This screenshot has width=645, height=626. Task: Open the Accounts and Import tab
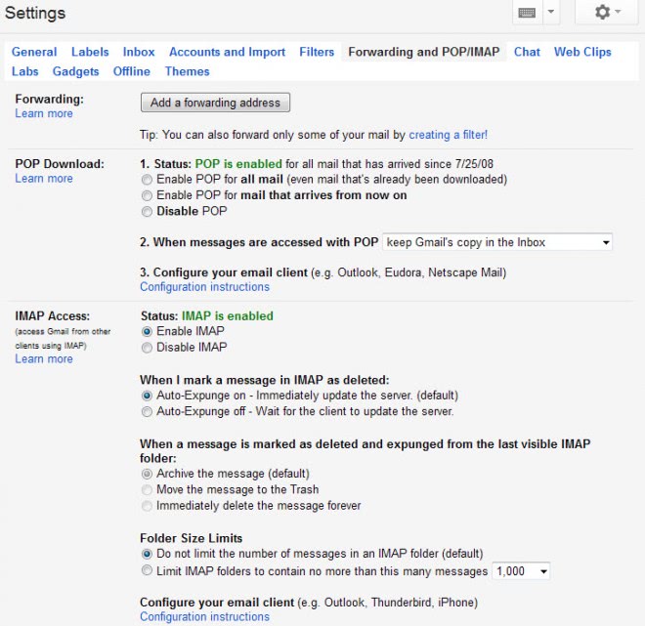[x=227, y=52]
